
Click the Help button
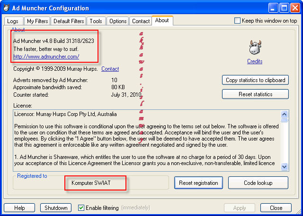(x=19, y=208)
